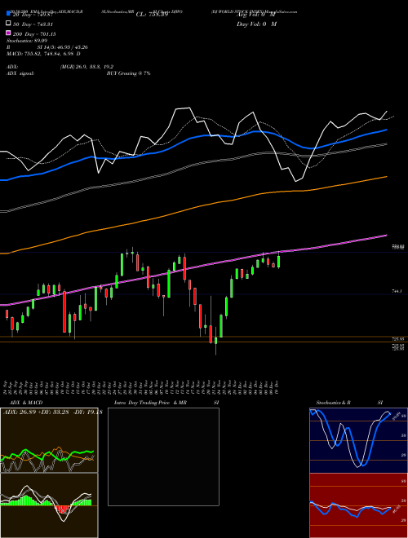Open the red RSI chart panel

pyautogui.click(x=358, y=505)
